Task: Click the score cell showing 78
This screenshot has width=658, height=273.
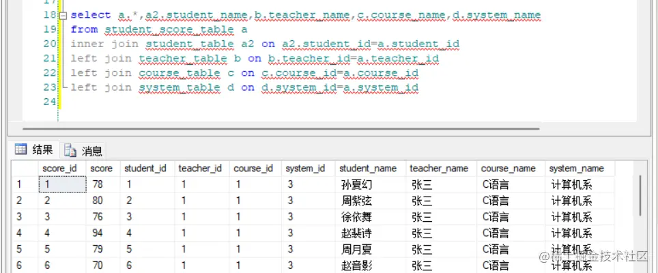Action: 103,184
